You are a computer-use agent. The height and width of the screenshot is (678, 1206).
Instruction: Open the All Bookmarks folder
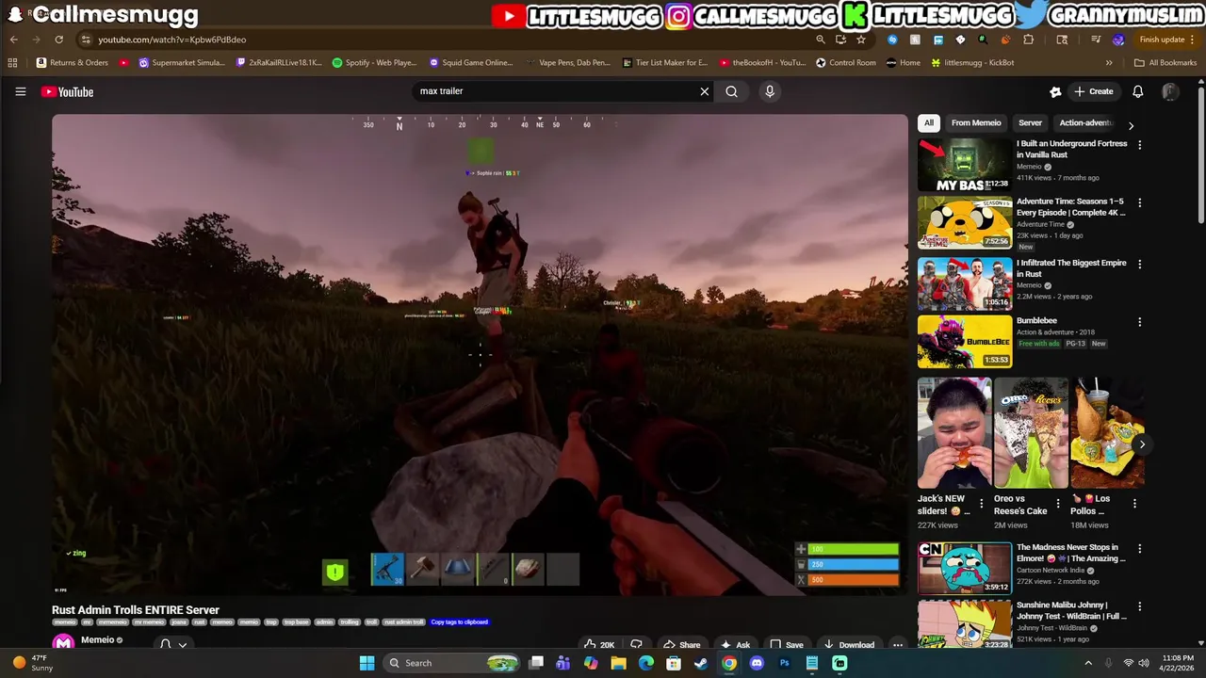(1165, 63)
